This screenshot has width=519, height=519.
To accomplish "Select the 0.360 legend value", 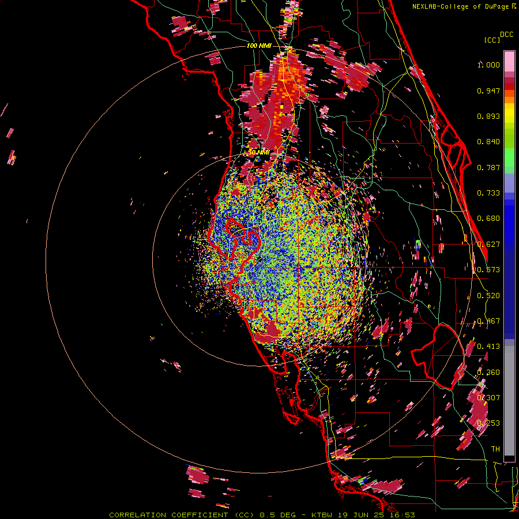I will 488,373.
